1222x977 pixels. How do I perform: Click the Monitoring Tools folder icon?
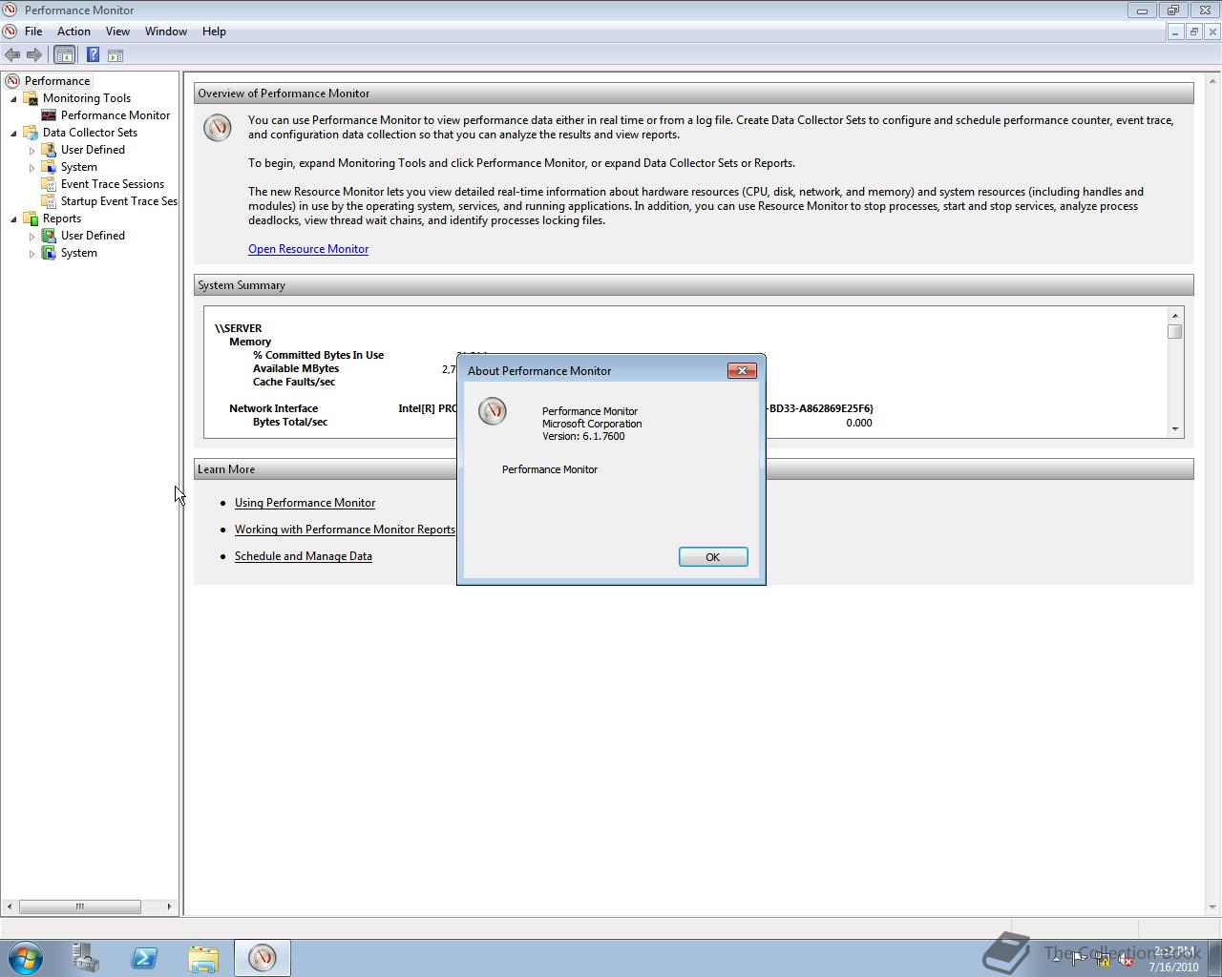32,98
